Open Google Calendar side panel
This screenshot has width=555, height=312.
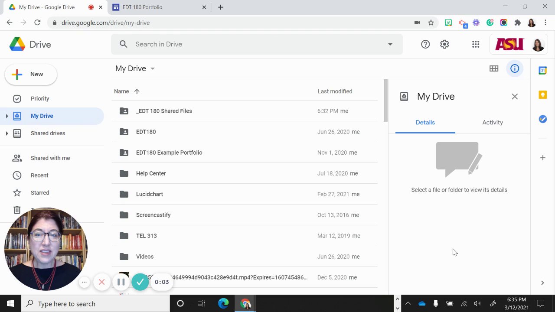(x=543, y=70)
